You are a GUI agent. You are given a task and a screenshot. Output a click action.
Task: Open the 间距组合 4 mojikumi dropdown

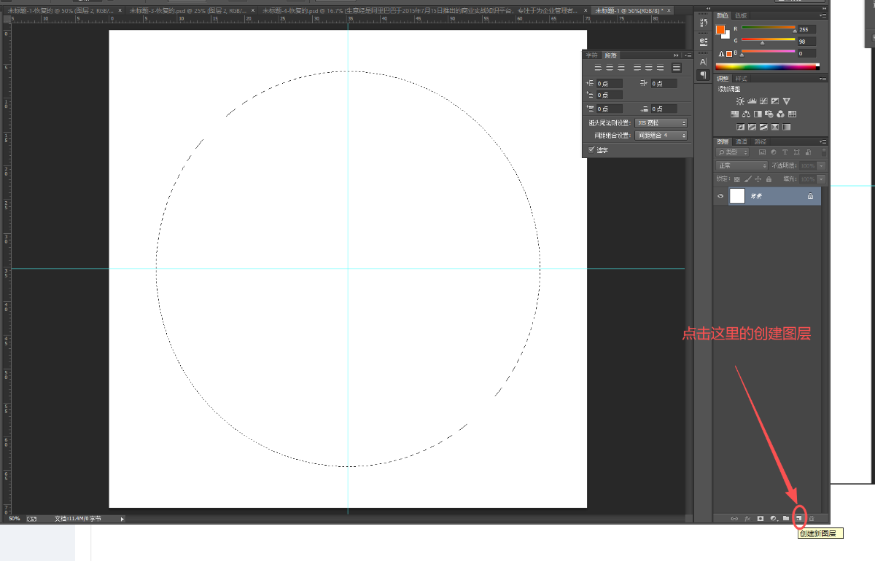(661, 136)
